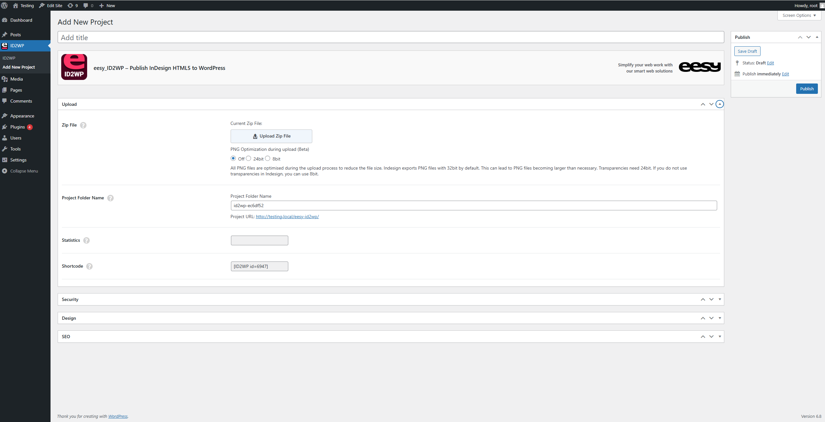Select the ID2WP top-level sidebar menu

pos(25,46)
